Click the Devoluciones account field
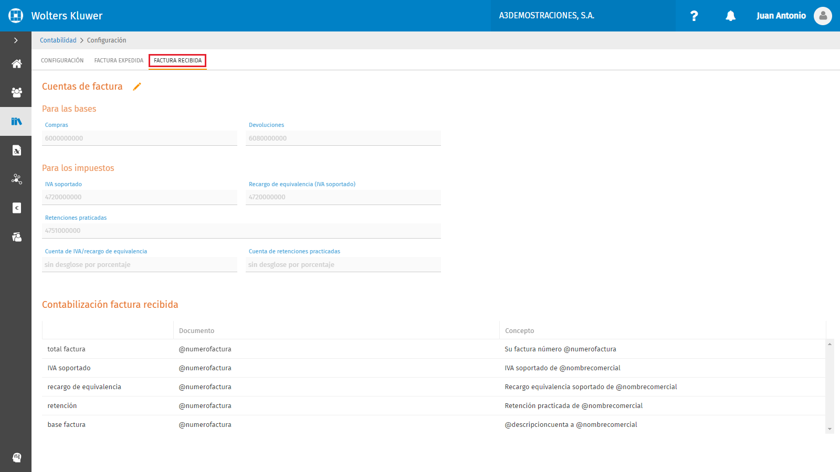Viewport: 840px width, 472px height. click(343, 138)
